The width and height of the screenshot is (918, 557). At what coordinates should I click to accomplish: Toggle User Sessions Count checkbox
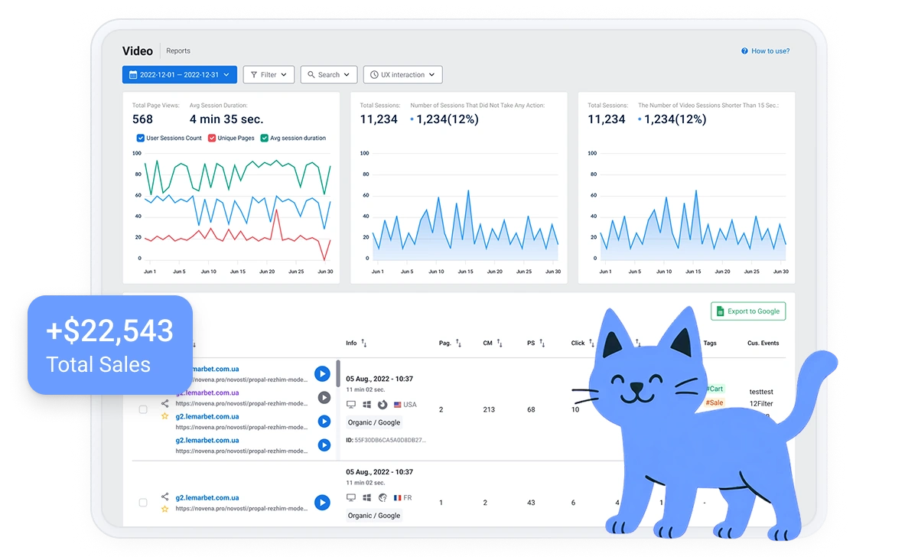[140, 138]
